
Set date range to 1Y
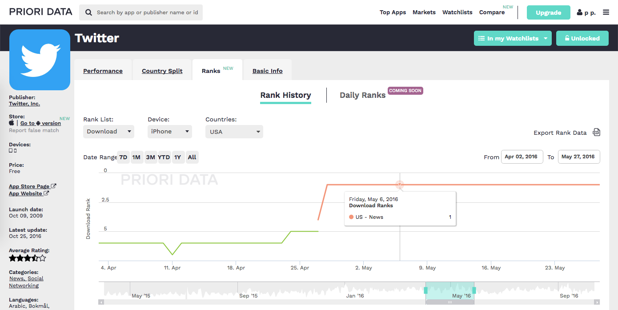pos(178,157)
